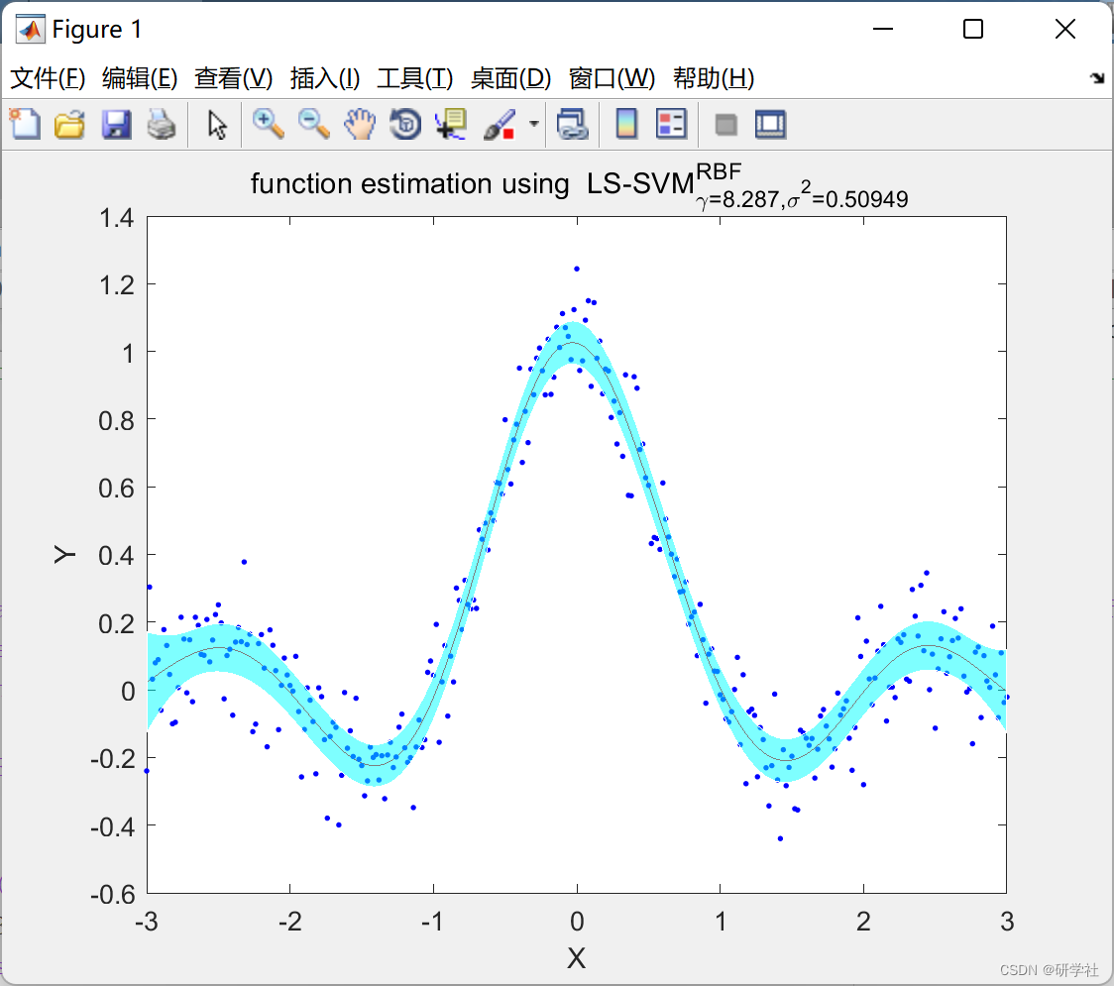
Task: Click the Hide Plot Tools icon
Action: point(725,125)
